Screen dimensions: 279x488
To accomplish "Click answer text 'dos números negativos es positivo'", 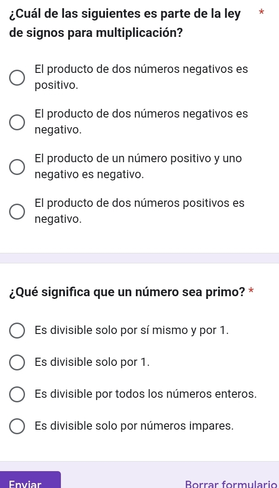I will (141, 77).
